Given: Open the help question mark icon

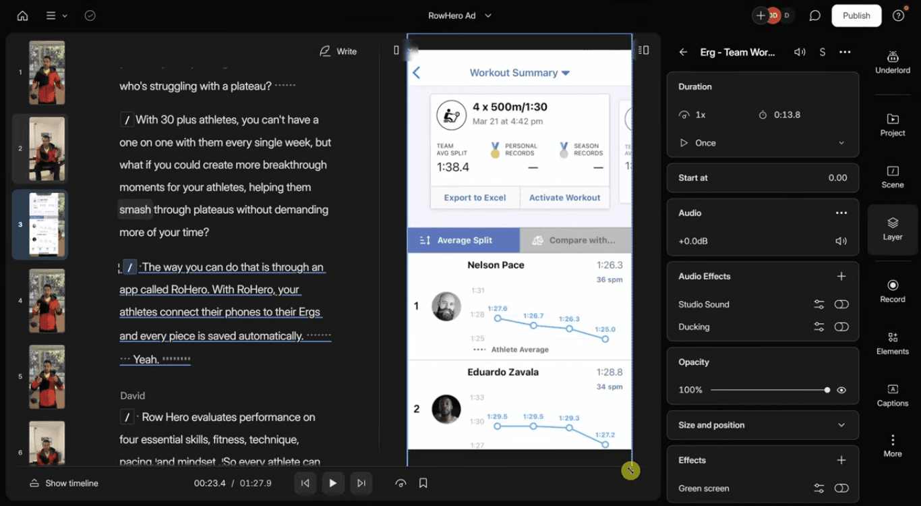Looking at the screenshot, I should tap(898, 16).
